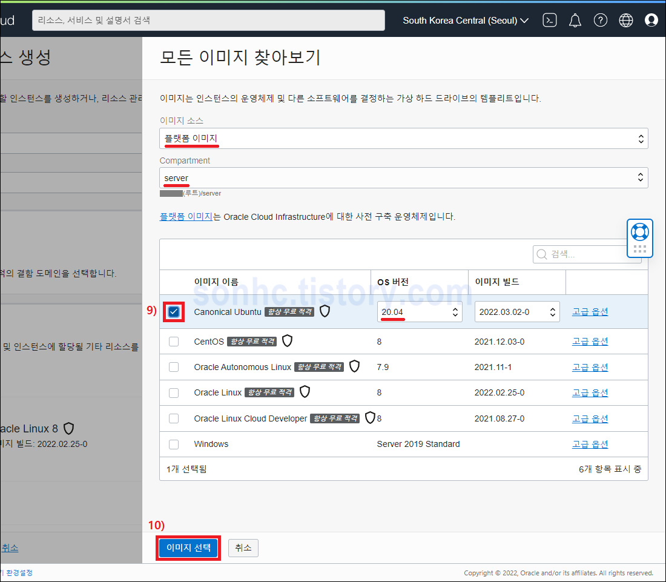Click the shield icon beside Oracle Autonomous Linux
This screenshot has height=582, width=666.
(355, 366)
